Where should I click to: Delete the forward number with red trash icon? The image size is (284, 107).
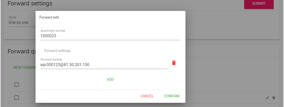coord(174,63)
